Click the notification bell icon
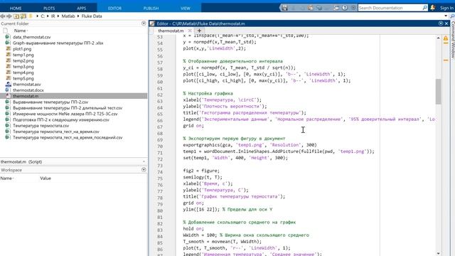This screenshot has width=455, height=256. [x=433, y=8]
